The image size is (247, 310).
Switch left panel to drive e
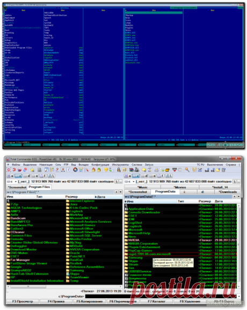click(35, 176)
